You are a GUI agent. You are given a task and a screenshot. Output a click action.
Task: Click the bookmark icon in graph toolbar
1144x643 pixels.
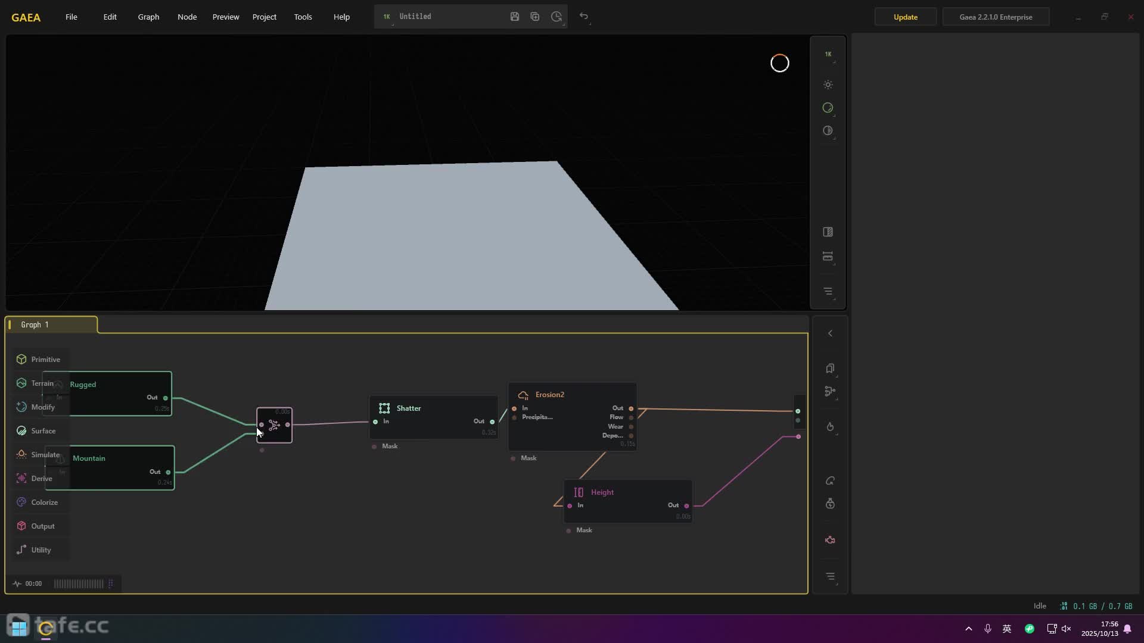[830, 369]
